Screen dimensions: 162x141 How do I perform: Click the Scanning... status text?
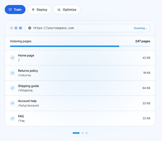point(140,28)
